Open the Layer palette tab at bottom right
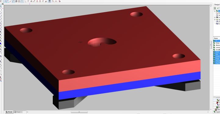This screenshot has height=114, width=220. (x=217, y=112)
